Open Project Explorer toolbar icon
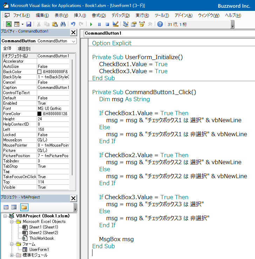255x259 pixels. point(126,24)
